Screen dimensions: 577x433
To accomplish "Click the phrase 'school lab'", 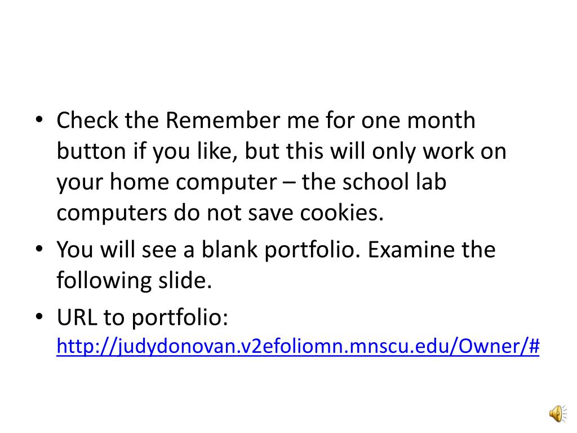I will (394, 182).
